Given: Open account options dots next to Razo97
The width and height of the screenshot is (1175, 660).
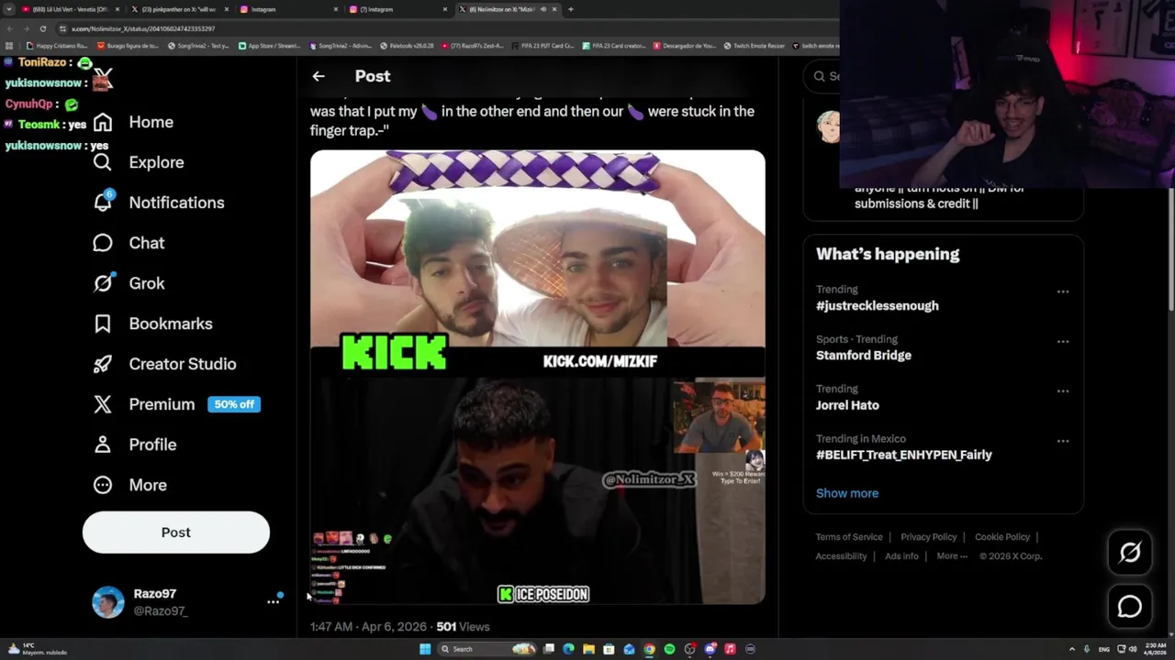Looking at the screenshot, I should click(x=273, y=602).
